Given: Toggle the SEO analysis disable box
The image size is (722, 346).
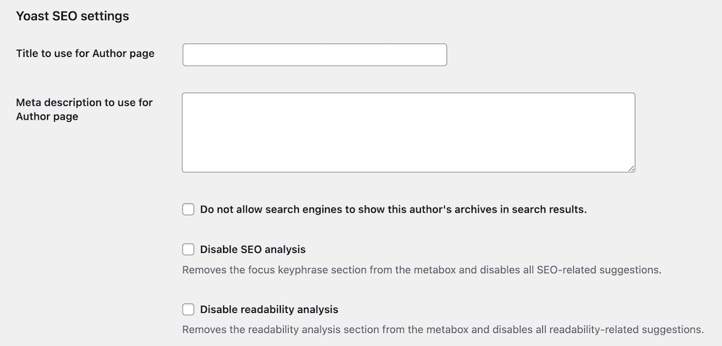Looking at the screenshot, I should [188, 249].
